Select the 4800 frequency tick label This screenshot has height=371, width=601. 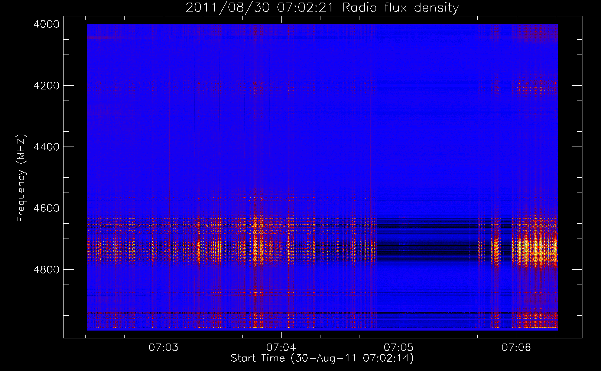click(46, 269)
